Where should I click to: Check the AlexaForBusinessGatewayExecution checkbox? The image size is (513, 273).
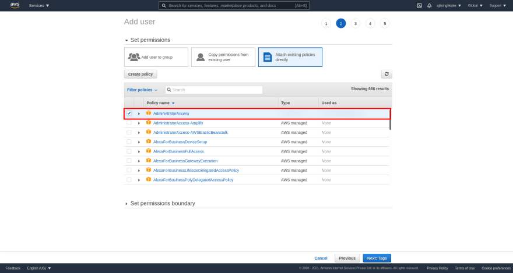129,161
